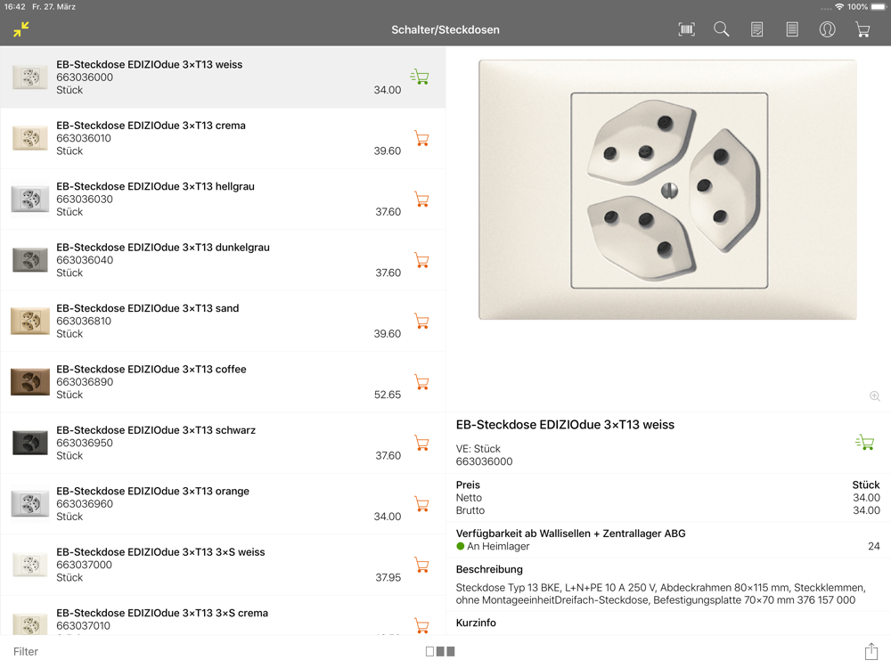The width and height of the screenshot is (891, 668).
Task: Click 'Verfügbarkeit ab Wallisellen + Zentrallager ABG' heading
Action: [570, 534]
